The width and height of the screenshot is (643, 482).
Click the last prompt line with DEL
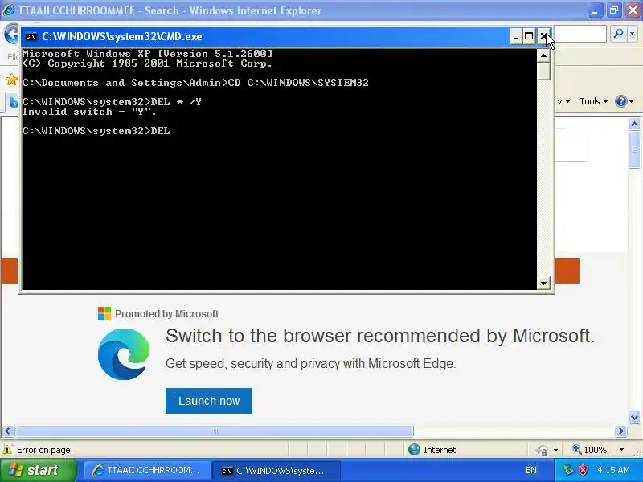[x=96, y=131]
